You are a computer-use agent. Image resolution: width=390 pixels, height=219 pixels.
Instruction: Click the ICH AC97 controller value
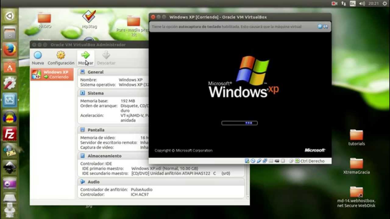(140, 194)
